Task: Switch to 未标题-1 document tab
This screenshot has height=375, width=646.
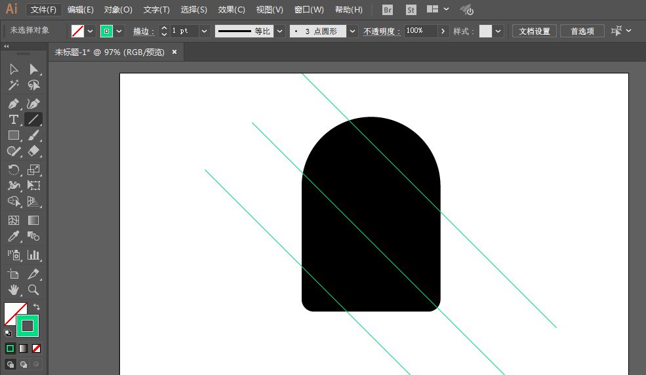Action: [x=110, y=52]
